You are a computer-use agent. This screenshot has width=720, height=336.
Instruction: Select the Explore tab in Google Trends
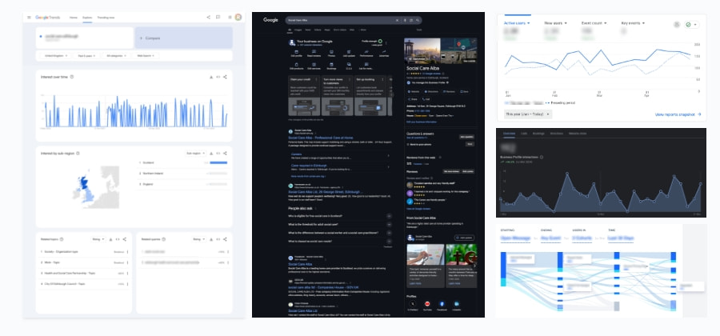(x=87, y=18)
